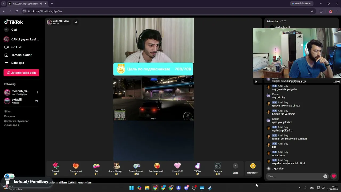Click chat message 'o qədər branjlet var idi bitib?'

[289, 163]
